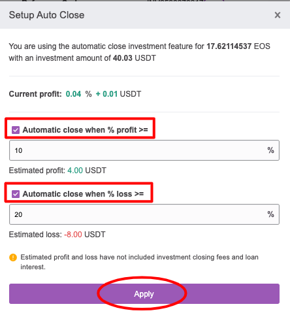The height and width of the screenshot is (315, 290).
Task: Click the estimated profit value 4.00
Action: 75,171
